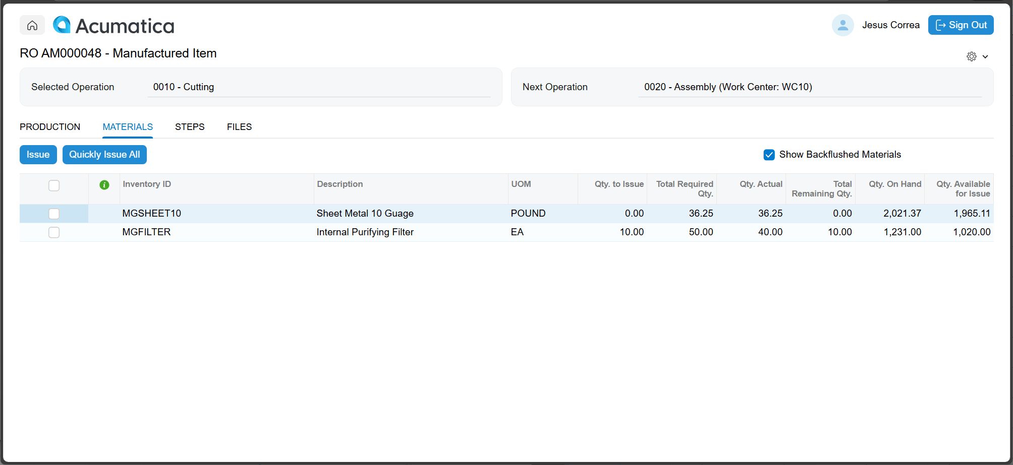This screenshot has height=465, width=1013.
Task: Select the MATERIALS tab
Action: point(127,127)
